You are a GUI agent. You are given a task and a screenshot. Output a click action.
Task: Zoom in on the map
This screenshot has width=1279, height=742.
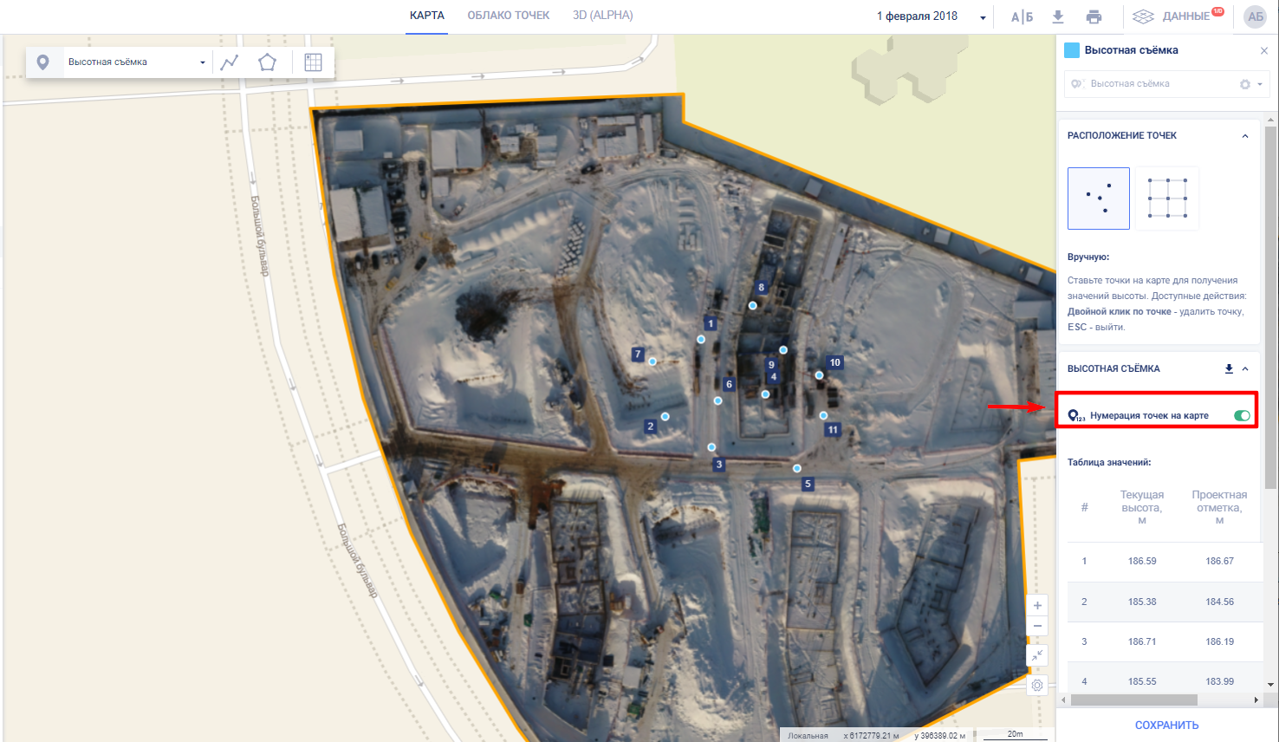1037,605
